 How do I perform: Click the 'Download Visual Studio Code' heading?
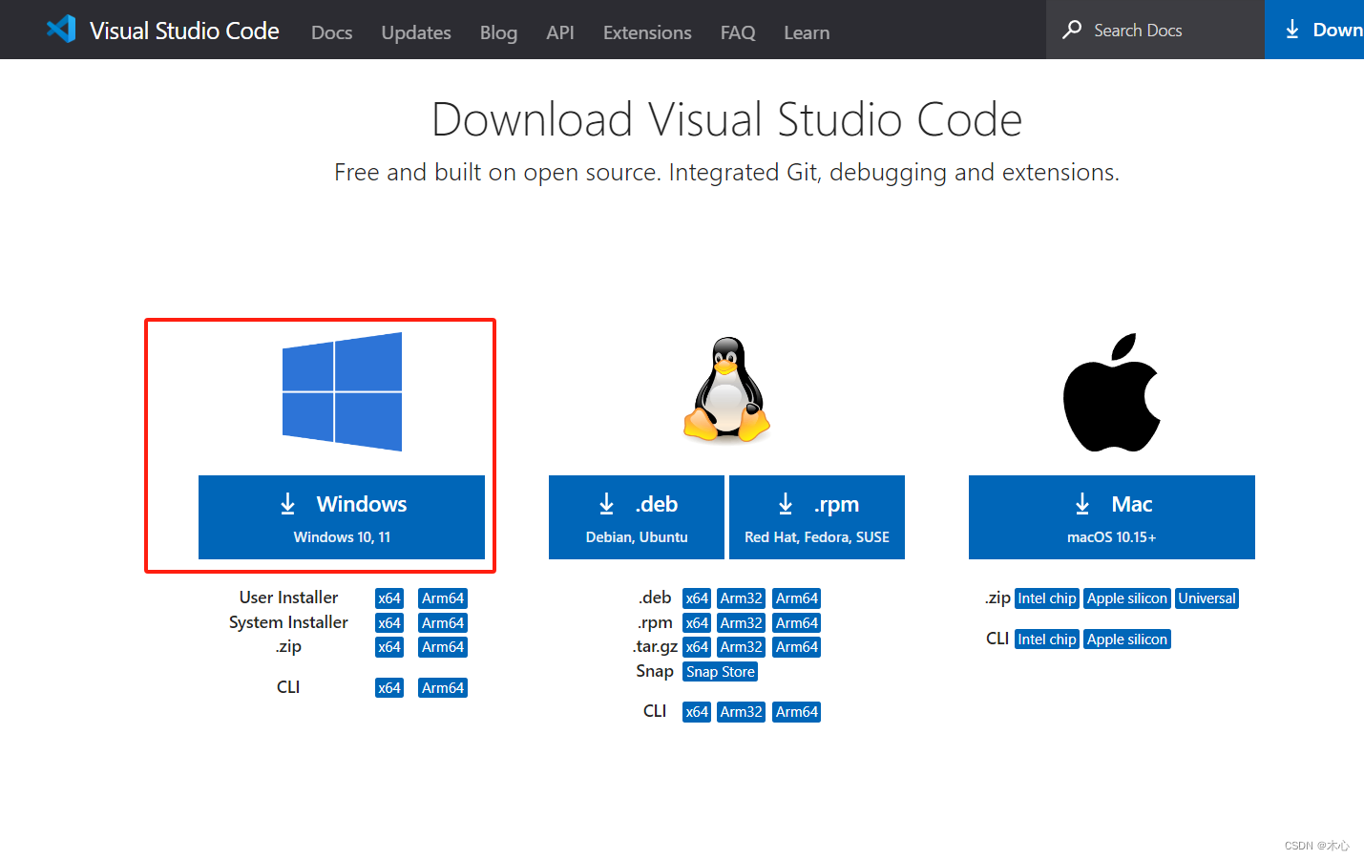(726, 120)
